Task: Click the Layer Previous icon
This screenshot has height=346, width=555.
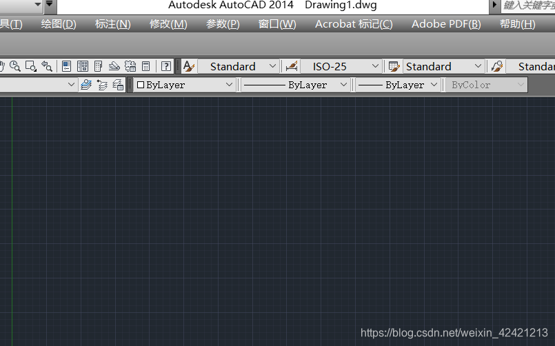Action: tap(102, 85)
